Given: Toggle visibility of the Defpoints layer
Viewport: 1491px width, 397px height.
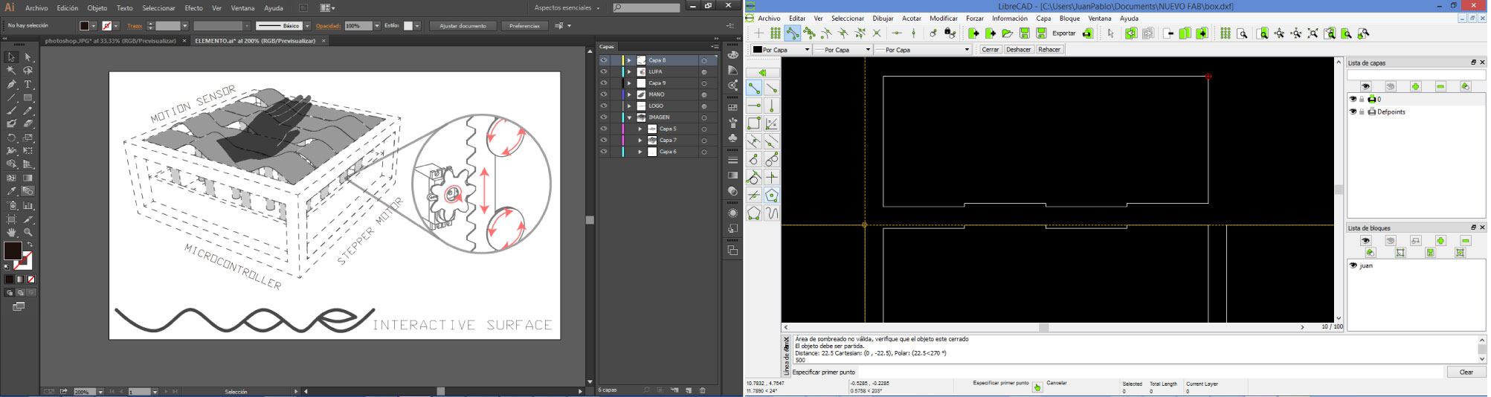Looking at the screenshot, I should point(1353,112).
